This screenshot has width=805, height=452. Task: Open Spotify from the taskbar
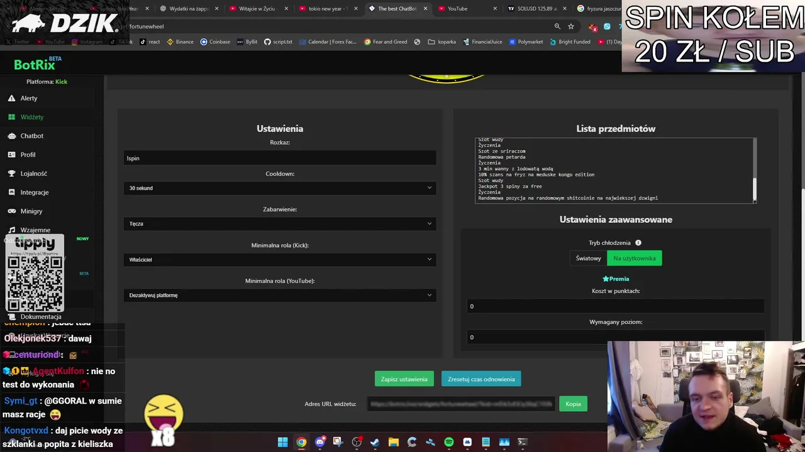pyautogui.click(x=448, y=442)
